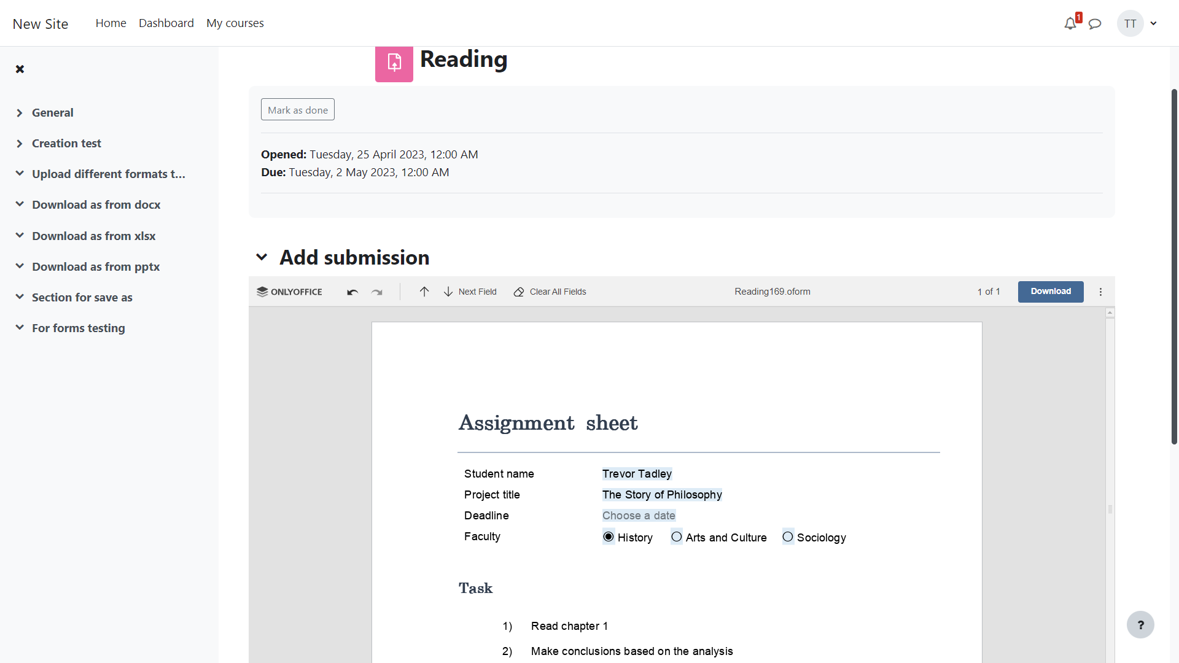
Task: Click the Choose a date field for Deadline
Action: point(639,515)
